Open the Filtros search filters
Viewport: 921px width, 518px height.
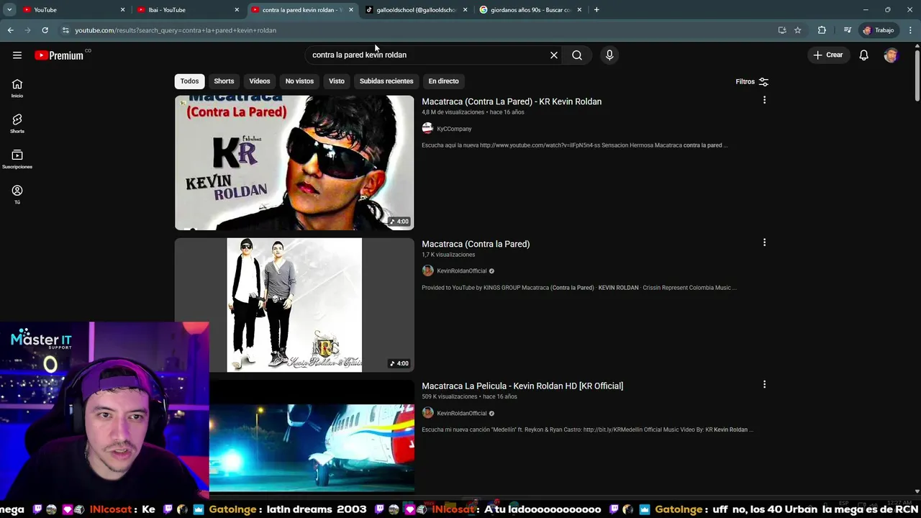(x=752, y=81)
